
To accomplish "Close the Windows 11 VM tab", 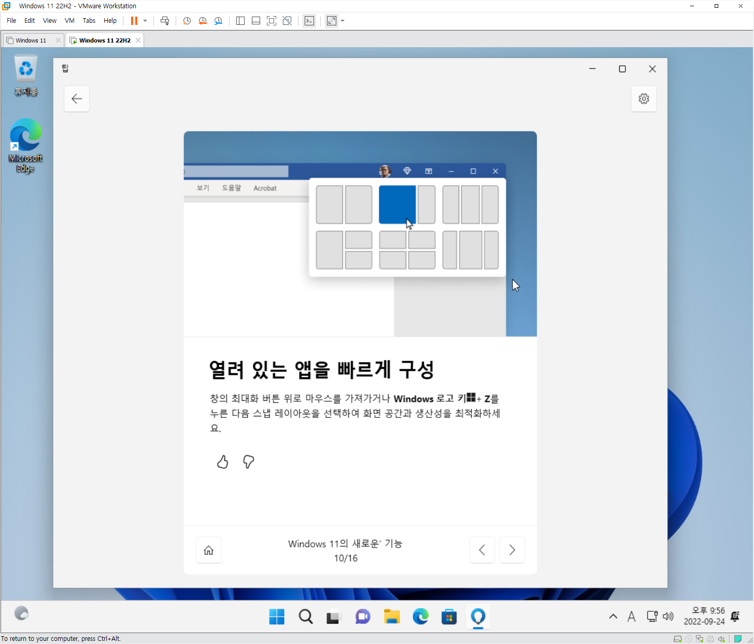I will pyautogui.click(x=58, y=40).
